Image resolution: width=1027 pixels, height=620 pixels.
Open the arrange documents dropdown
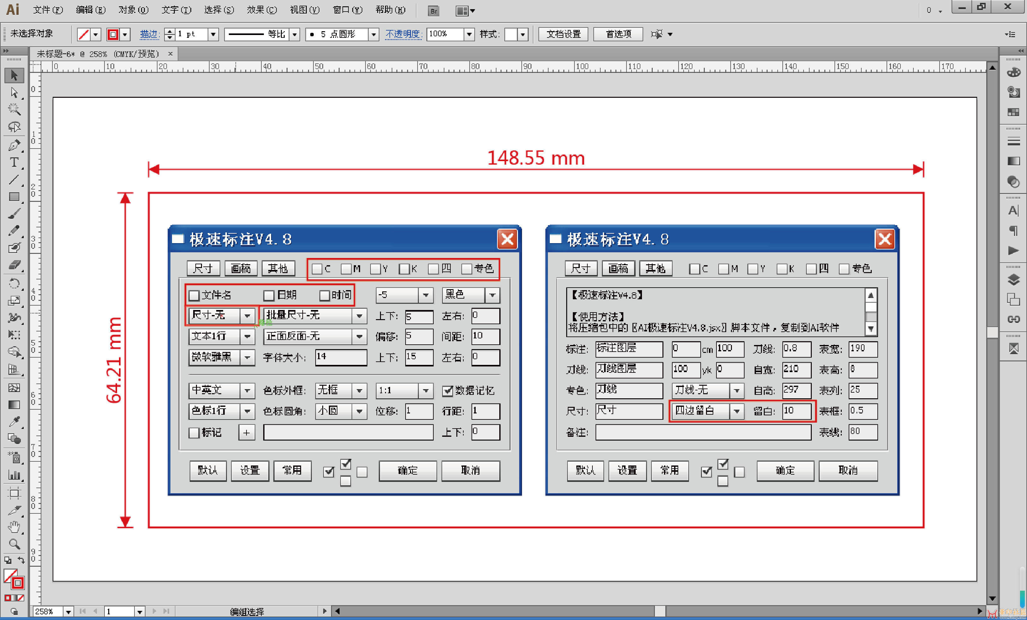click(x=466, y=11)
